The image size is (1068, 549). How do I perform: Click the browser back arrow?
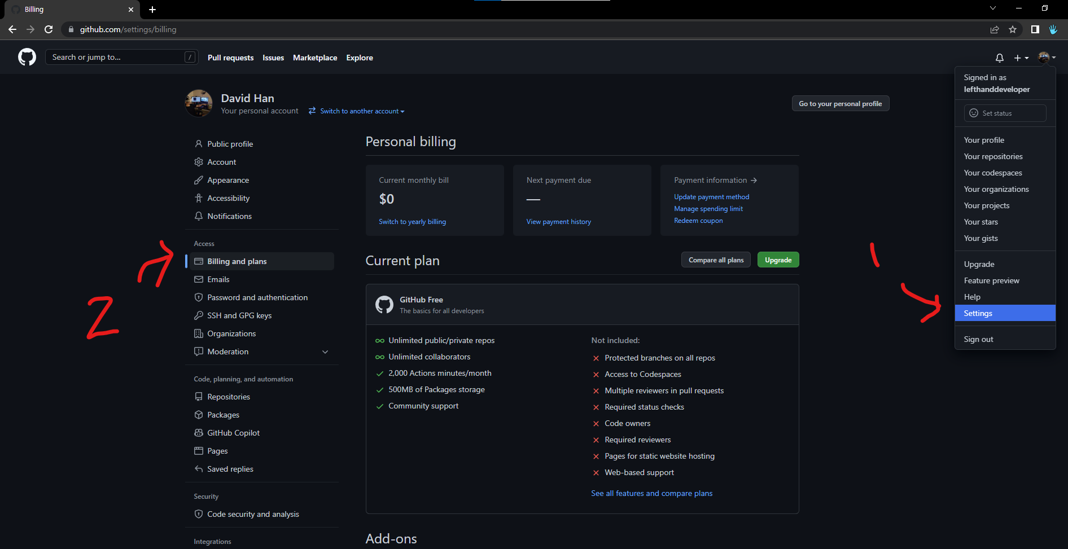point(12,29)
